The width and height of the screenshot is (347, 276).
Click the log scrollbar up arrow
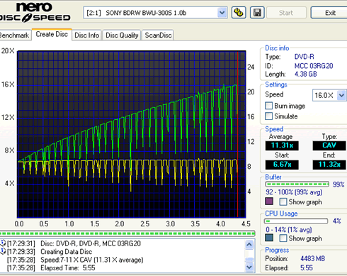tap(249, 244)
